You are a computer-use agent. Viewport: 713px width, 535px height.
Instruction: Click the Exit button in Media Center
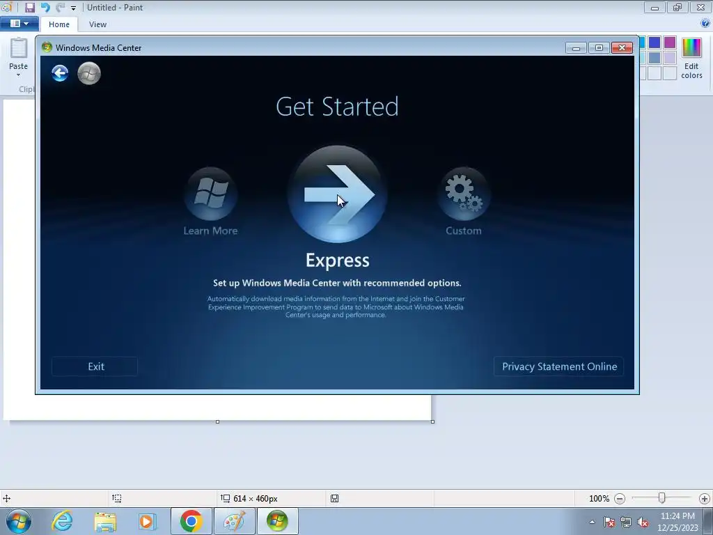(x=95, y=366)
